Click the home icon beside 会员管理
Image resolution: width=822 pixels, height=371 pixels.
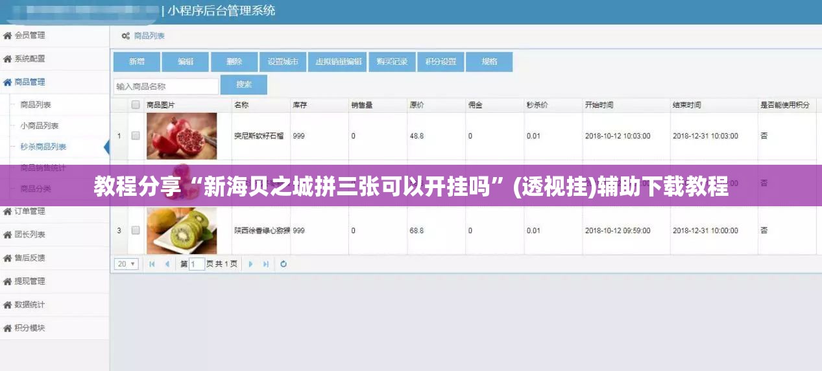8,35
